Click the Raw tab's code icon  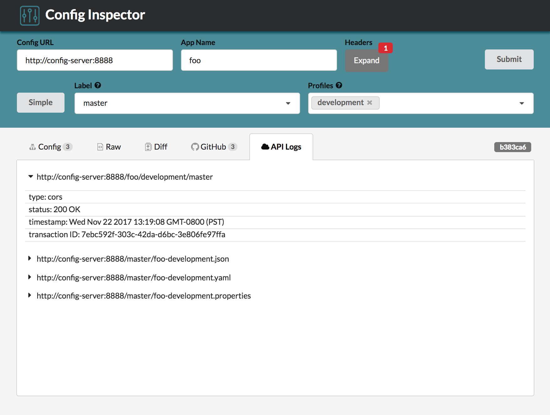click(x=100, y=146)
